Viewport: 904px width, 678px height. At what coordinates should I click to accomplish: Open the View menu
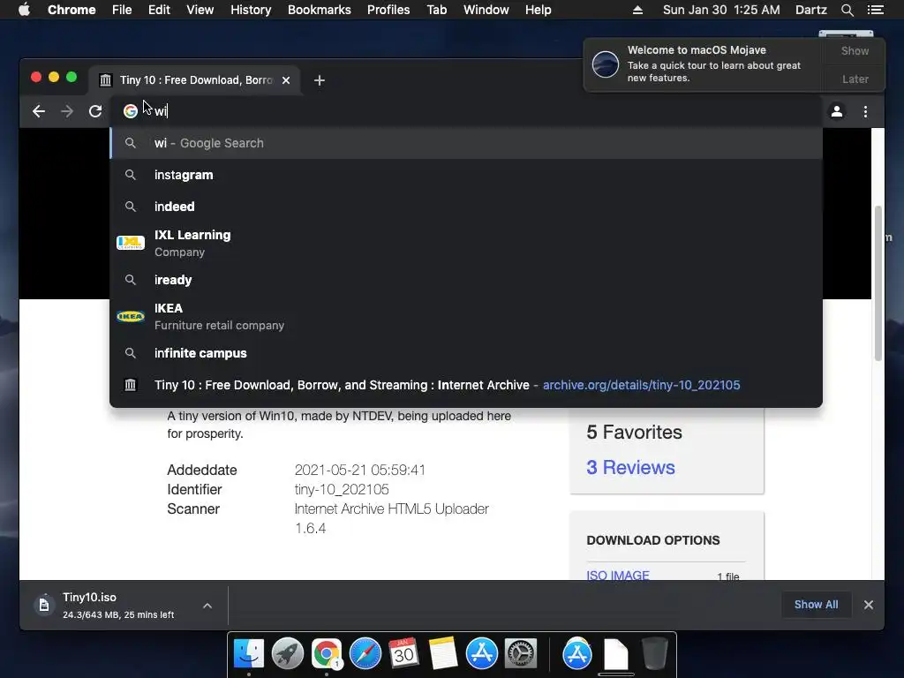click(x=200, y=10)
